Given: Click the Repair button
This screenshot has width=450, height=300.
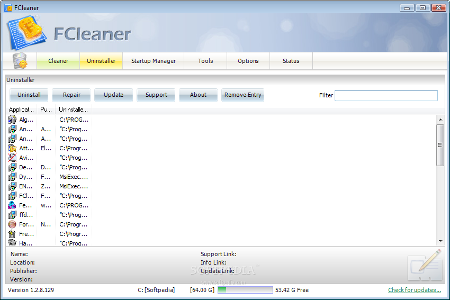Looking at the screenshot, I should coord(71,95).
